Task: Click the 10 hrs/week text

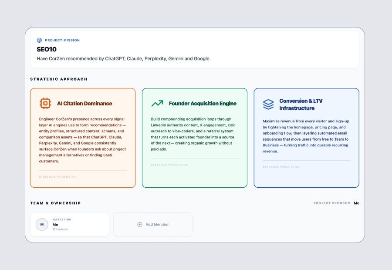Action: pos(60,229)
